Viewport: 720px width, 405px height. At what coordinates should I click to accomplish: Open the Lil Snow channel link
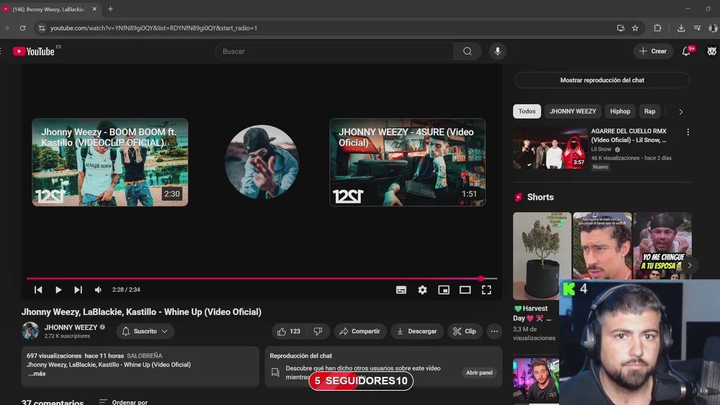pos(601,150)
